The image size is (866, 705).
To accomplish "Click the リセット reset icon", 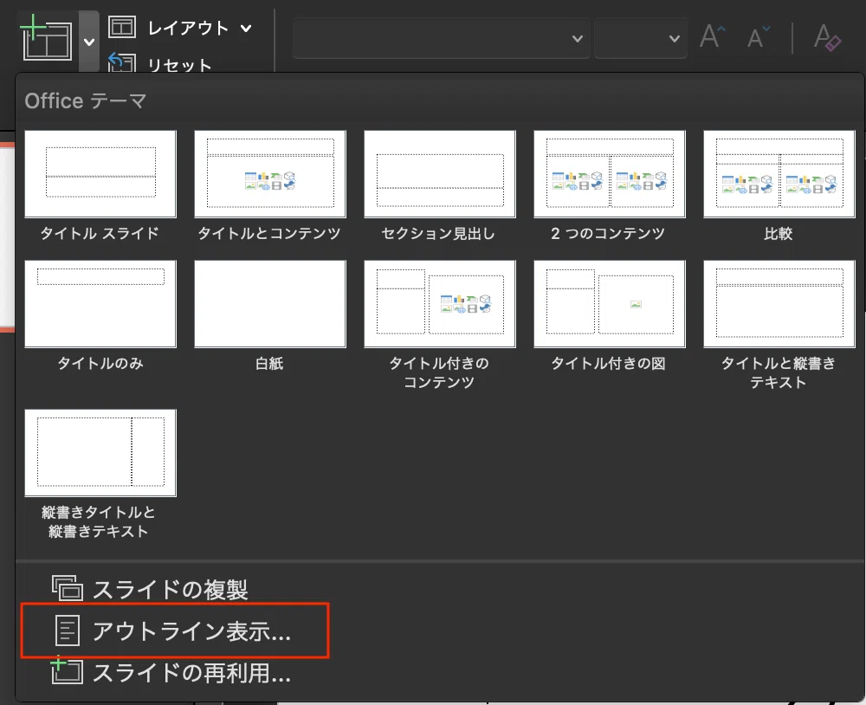I will (x=122, y=61).
